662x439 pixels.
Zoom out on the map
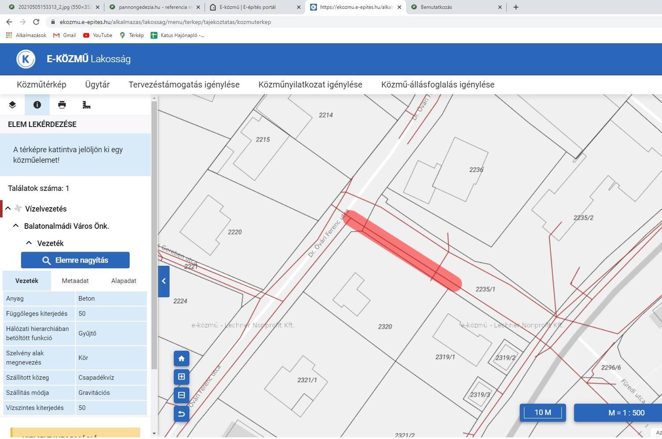181,395
